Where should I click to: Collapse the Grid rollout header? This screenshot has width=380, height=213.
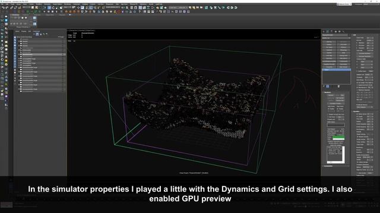tap(354, 35)
